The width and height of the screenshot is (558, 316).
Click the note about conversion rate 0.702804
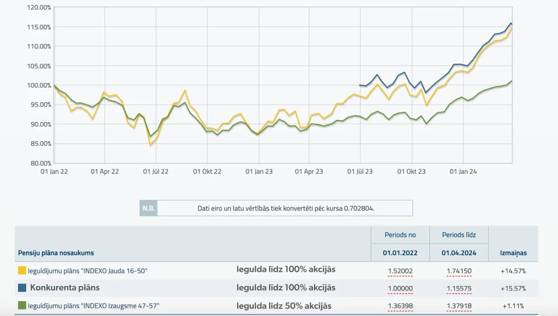(x=286, y=208)
